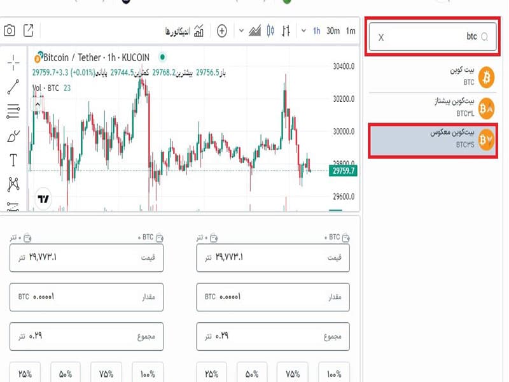
Task: Select the XABCD pattern tool
Action: coord(13,184)
